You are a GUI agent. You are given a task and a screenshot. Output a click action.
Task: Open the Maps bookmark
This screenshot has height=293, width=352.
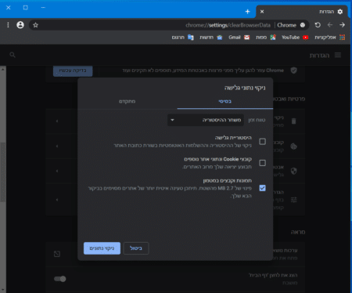[265, 38]
